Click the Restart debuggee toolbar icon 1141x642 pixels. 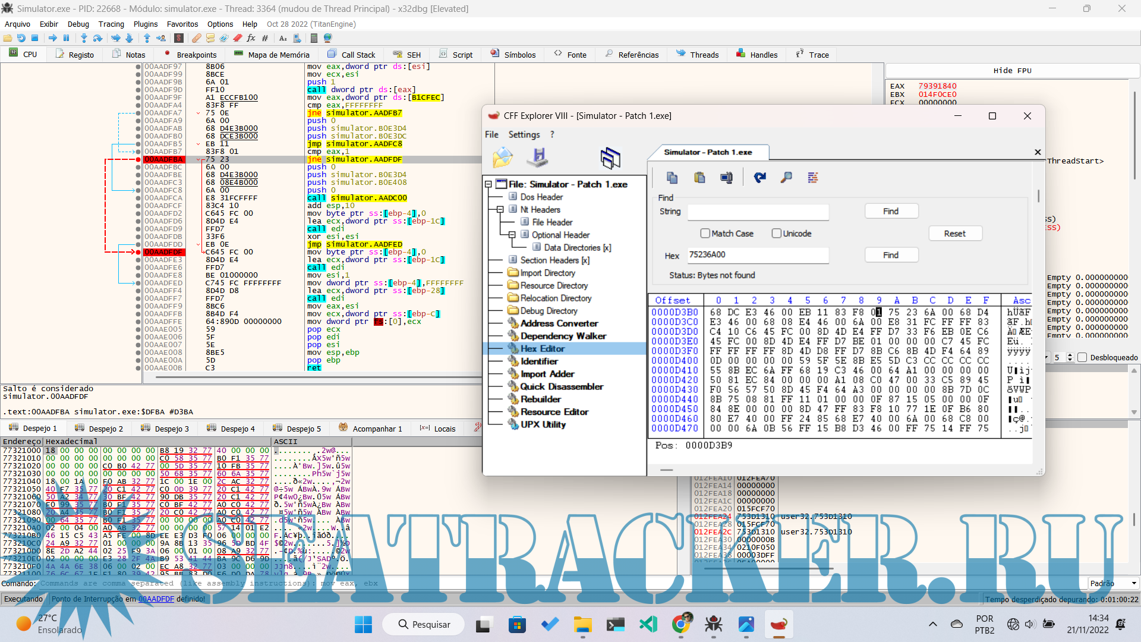click(x=21, y=38)
